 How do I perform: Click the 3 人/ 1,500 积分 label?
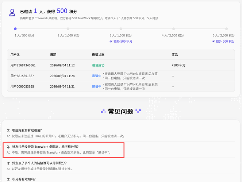pyautogui.click(x=121, y=35)
